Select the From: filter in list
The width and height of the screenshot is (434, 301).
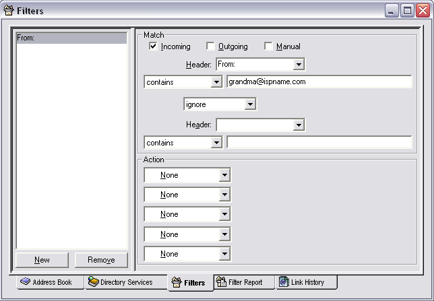click(71, 38)
